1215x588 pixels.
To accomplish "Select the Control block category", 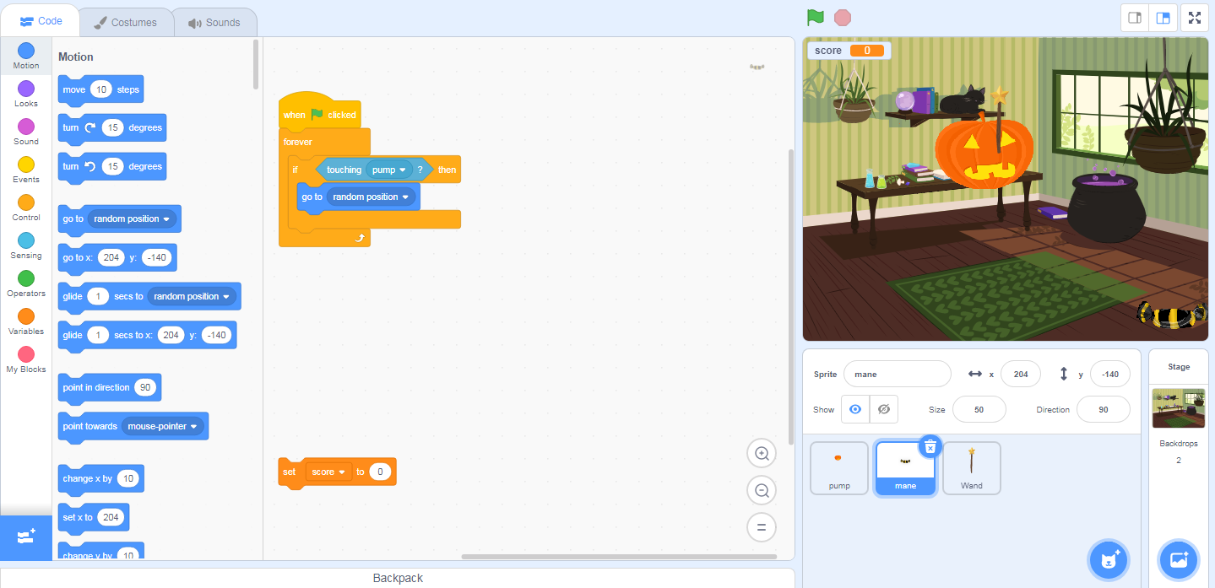I will (26, 208).
